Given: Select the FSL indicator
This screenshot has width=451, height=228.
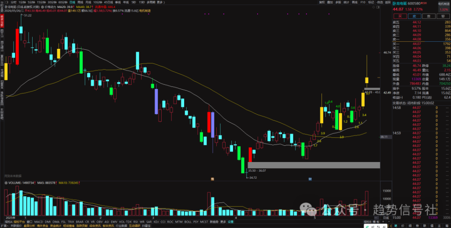Looking at the screenshot, I should (x=63, y=222).
